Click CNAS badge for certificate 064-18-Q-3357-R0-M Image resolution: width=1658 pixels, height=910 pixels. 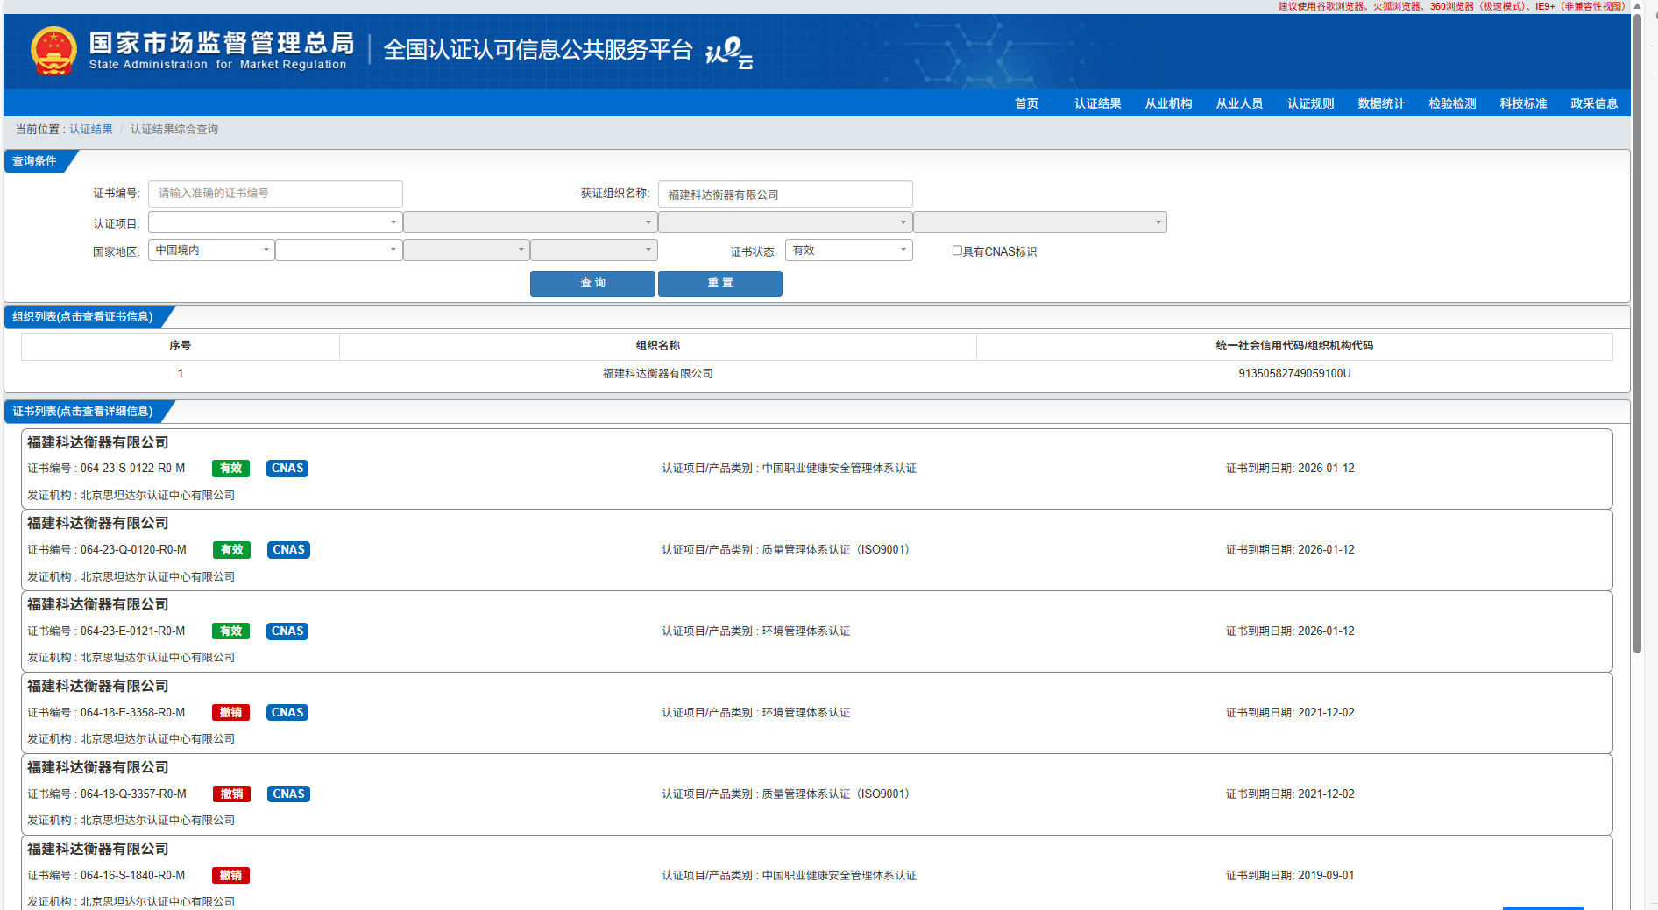(288, 794)
